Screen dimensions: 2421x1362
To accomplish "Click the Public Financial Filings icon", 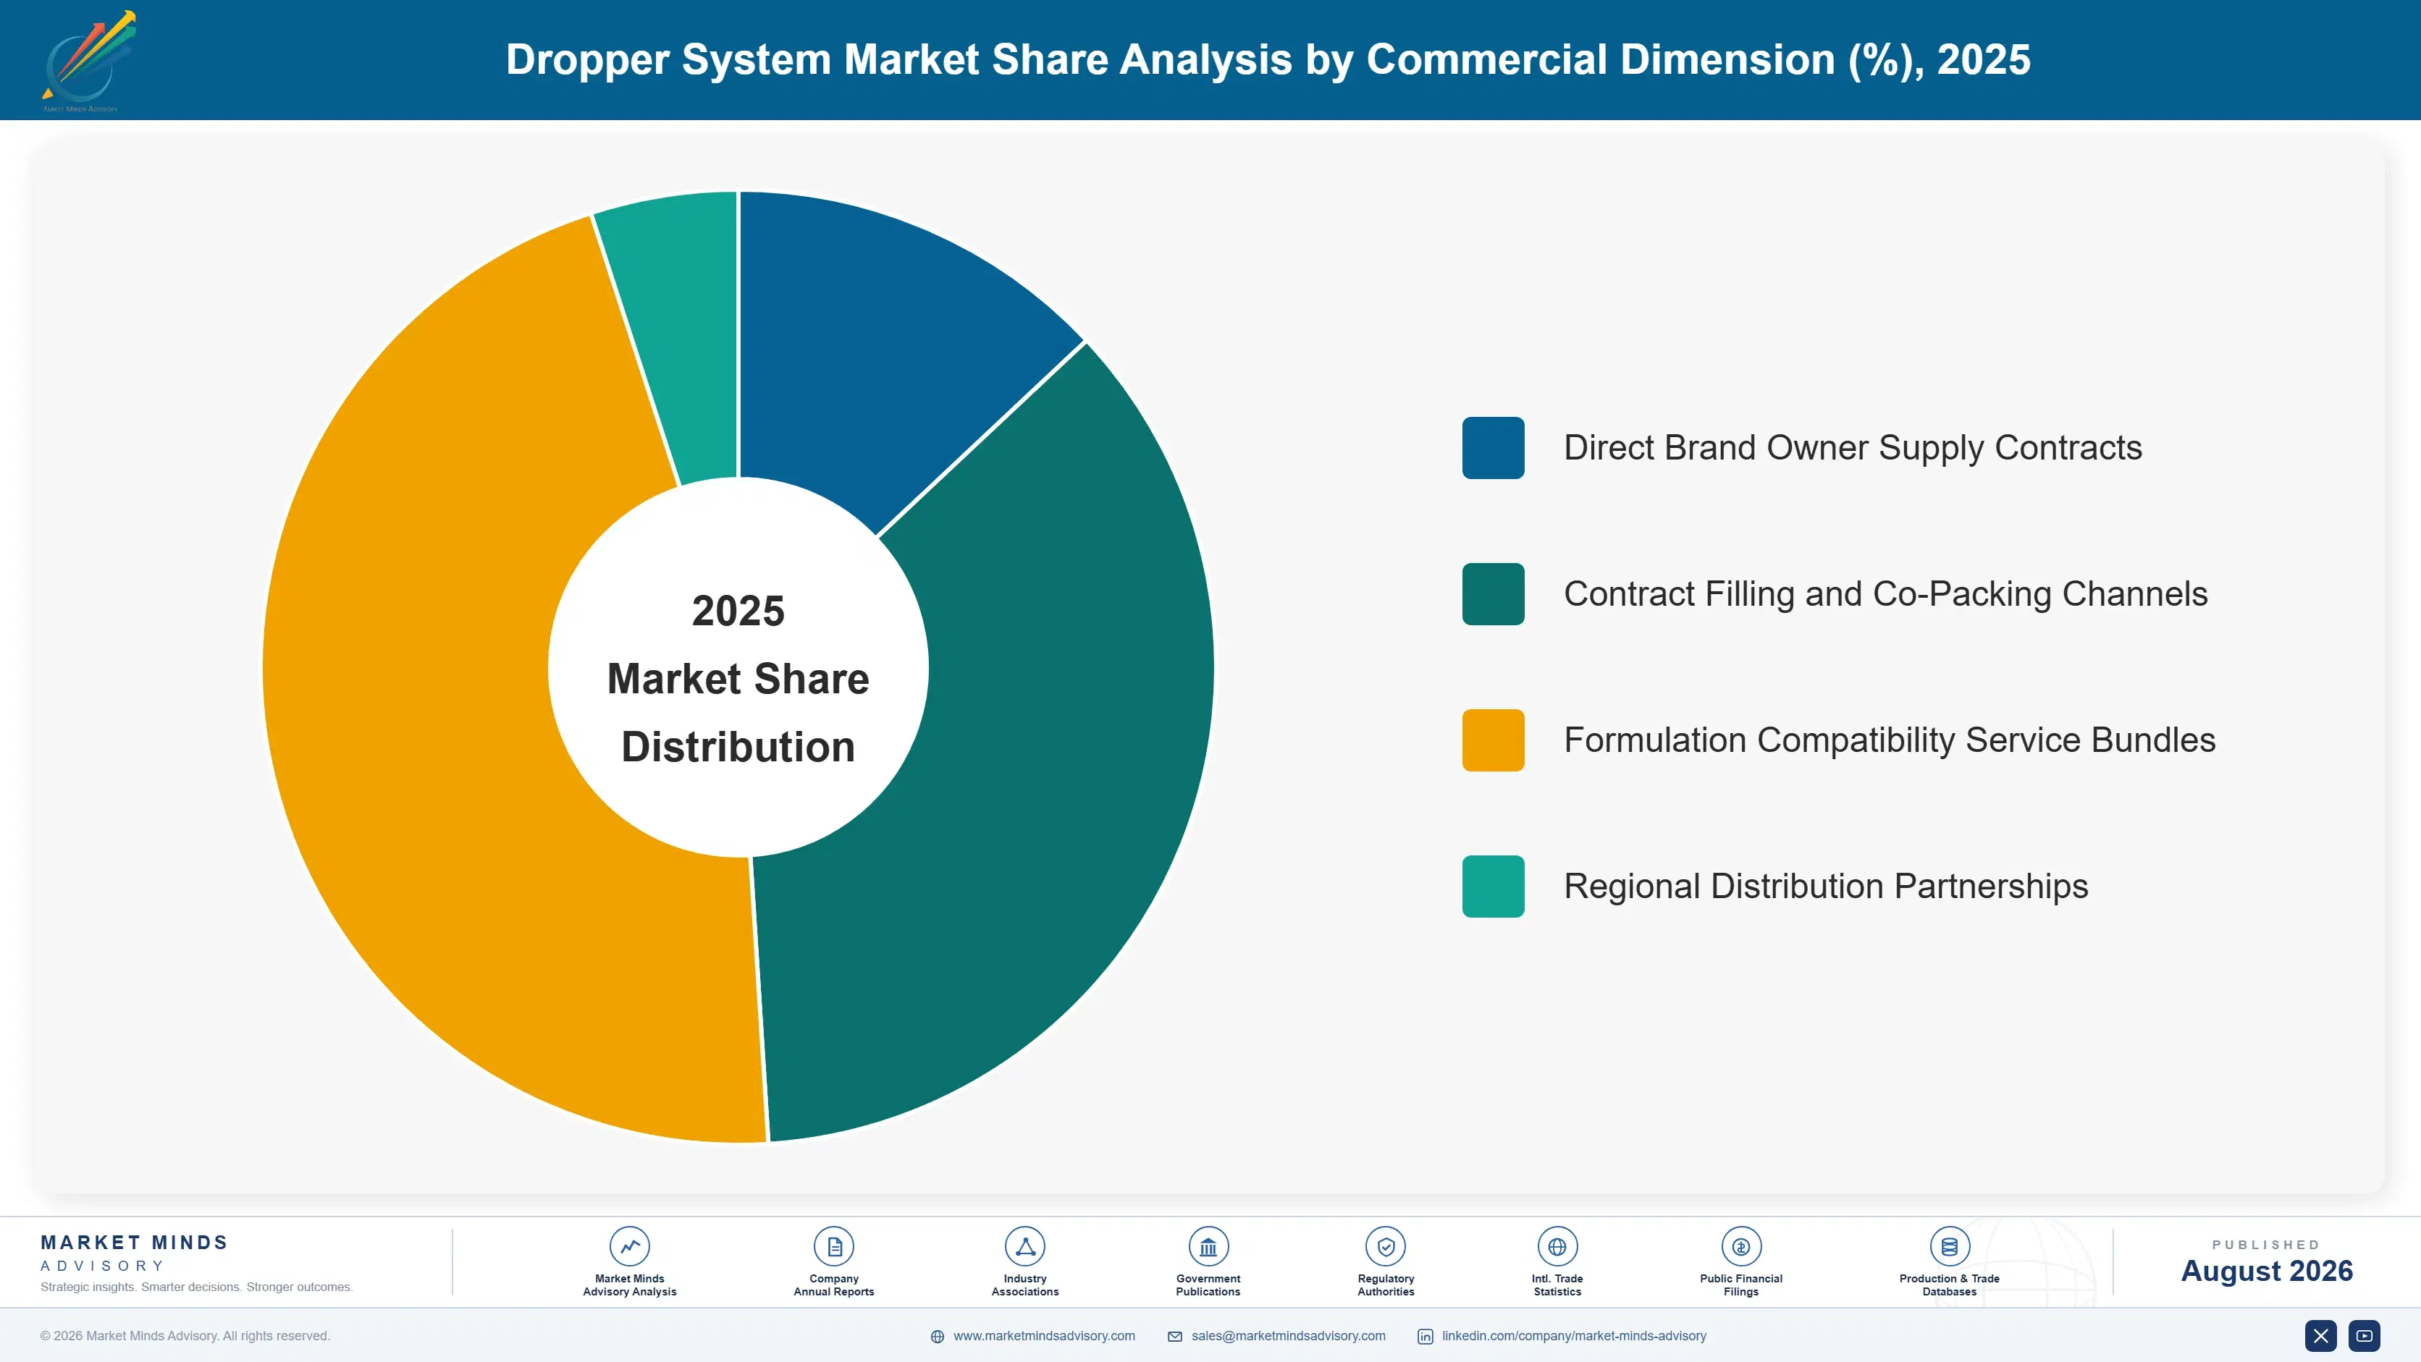I will (1740, 1246).
